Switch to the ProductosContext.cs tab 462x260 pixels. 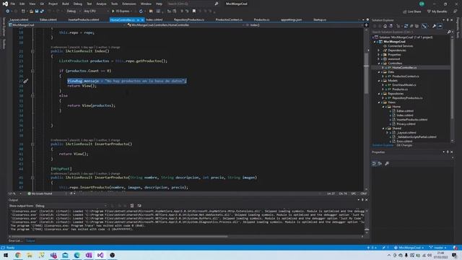(x=229, y=19)
